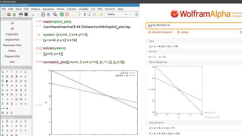The width and height of the screenshot is (242, 136).
Task: Click the Expression draw button
Action: pos(12,34)
